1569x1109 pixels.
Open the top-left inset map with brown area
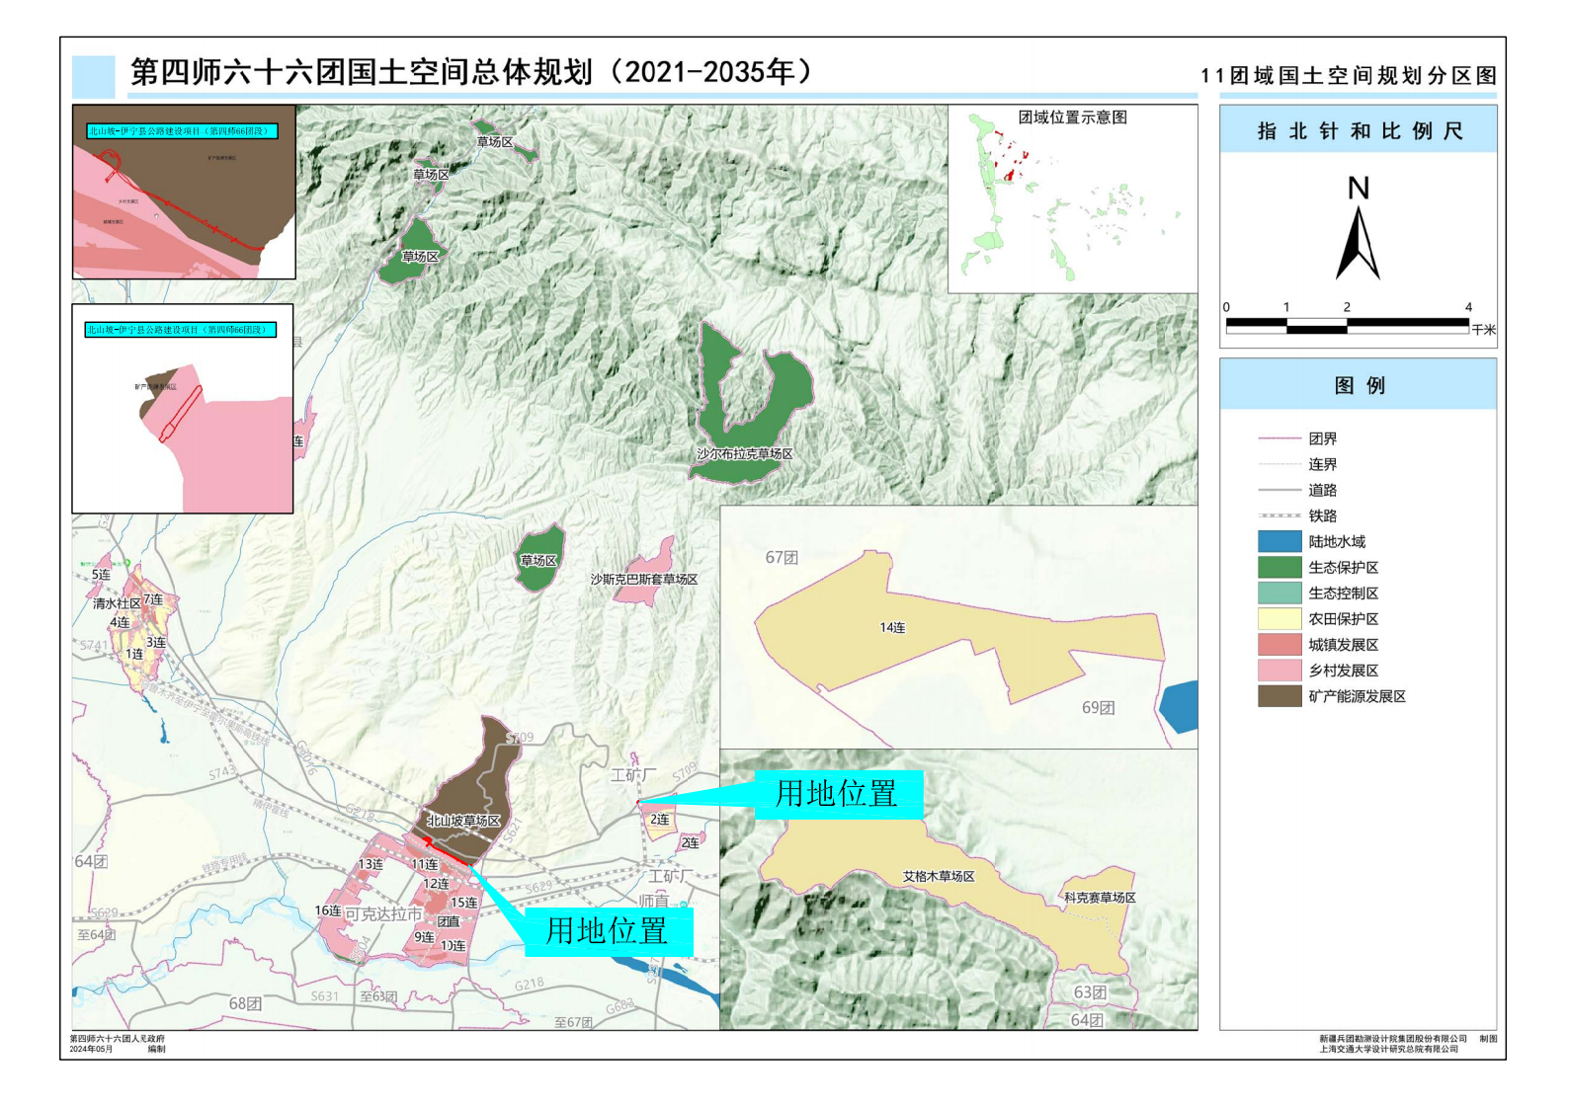pos(184,192)
